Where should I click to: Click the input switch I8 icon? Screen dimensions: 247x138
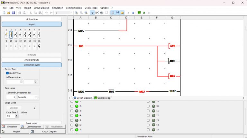click(x=39, y=34)
